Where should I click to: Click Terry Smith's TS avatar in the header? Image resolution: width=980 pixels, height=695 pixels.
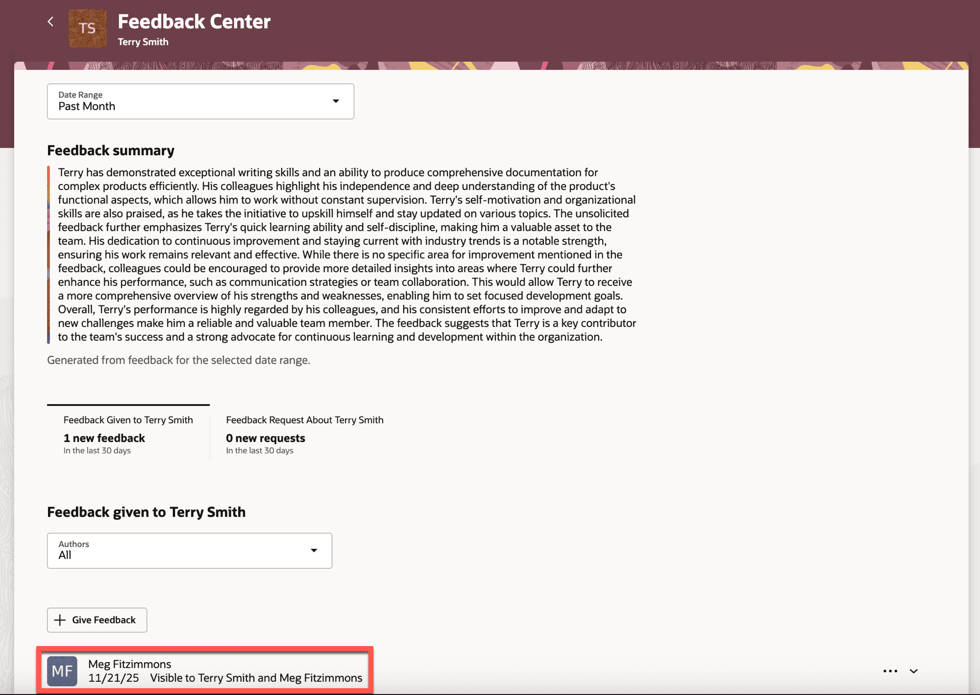point(88,28)
